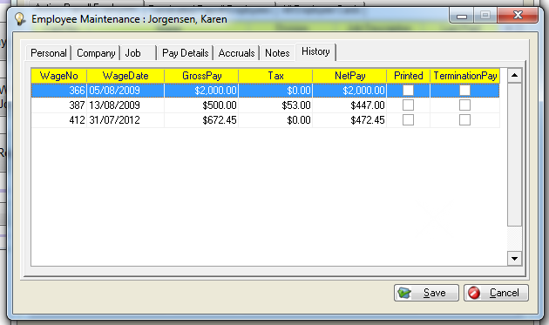
Task: Check TerminationPay for wage 387
Action: point(464,105)
